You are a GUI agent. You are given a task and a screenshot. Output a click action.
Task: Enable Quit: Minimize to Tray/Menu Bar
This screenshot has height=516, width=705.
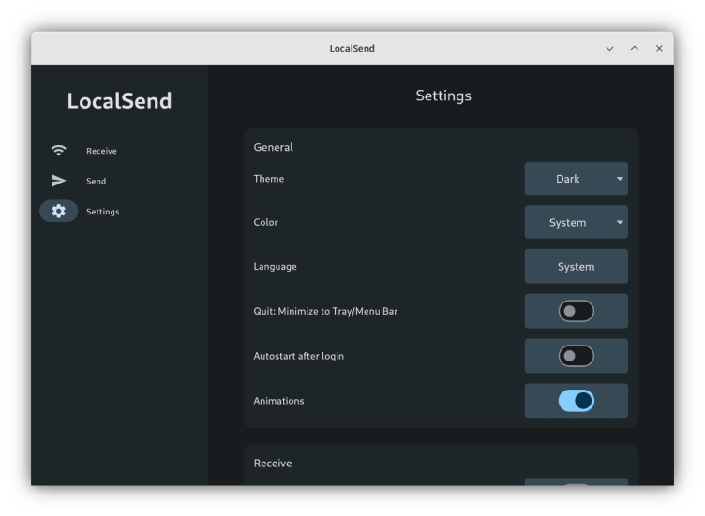[576, 311]
